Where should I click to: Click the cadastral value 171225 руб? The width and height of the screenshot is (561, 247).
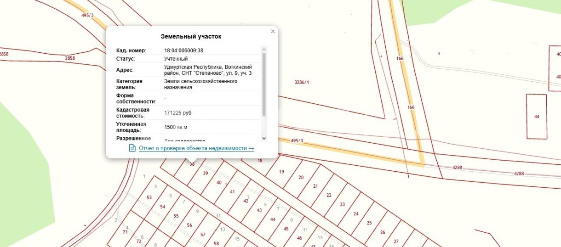coord(178,112)
